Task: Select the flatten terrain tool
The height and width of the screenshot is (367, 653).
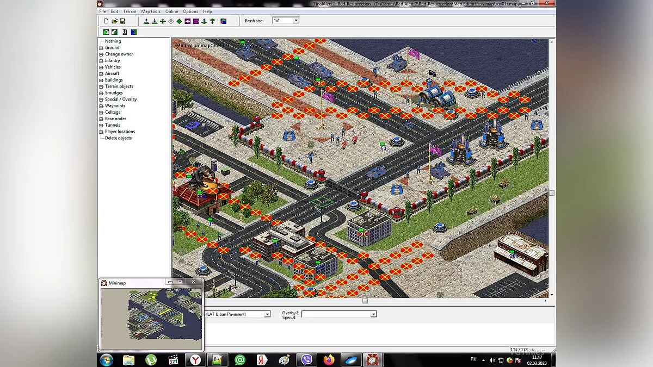Action: pos(163,21)
